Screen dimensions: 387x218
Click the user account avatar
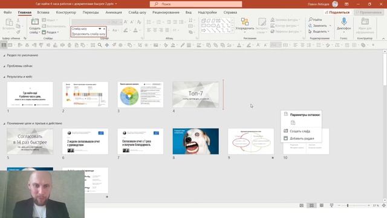(335, 4)
